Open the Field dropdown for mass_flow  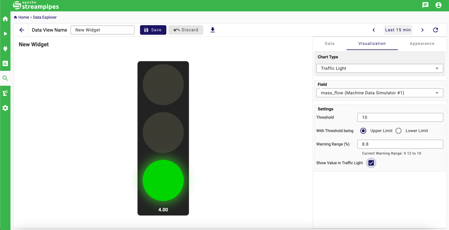[x=379, y=93]
